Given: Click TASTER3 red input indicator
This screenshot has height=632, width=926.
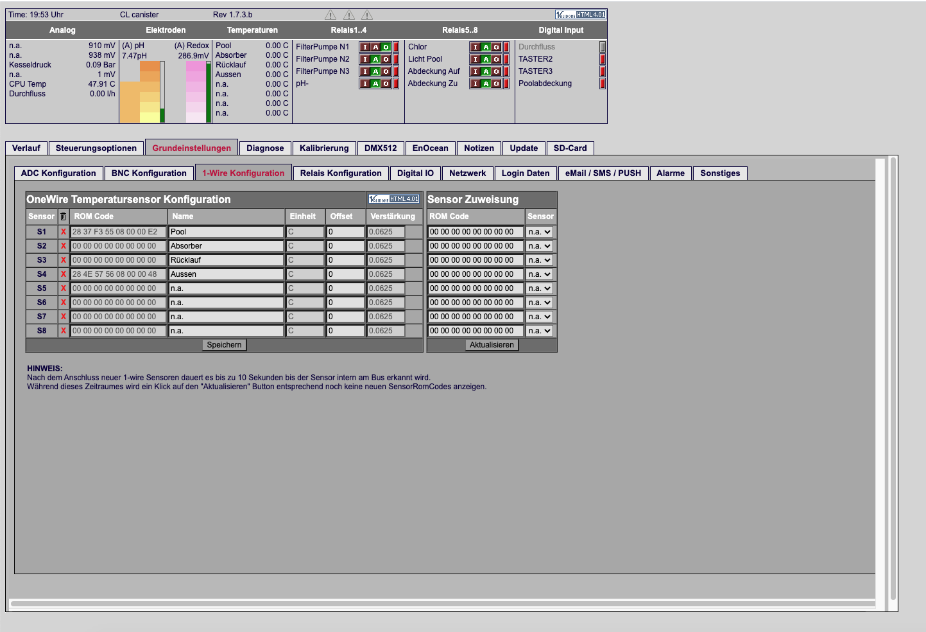Looking at the screenshot, I should coord(603,71).
